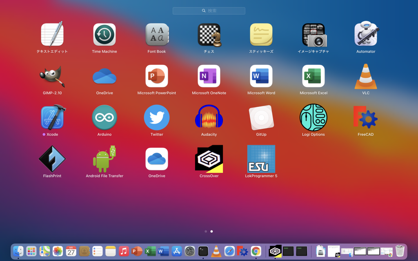418x261 pixels.
Task: Open GIMP-2.10 from the Launchpad grid
Action: point(52,76)
